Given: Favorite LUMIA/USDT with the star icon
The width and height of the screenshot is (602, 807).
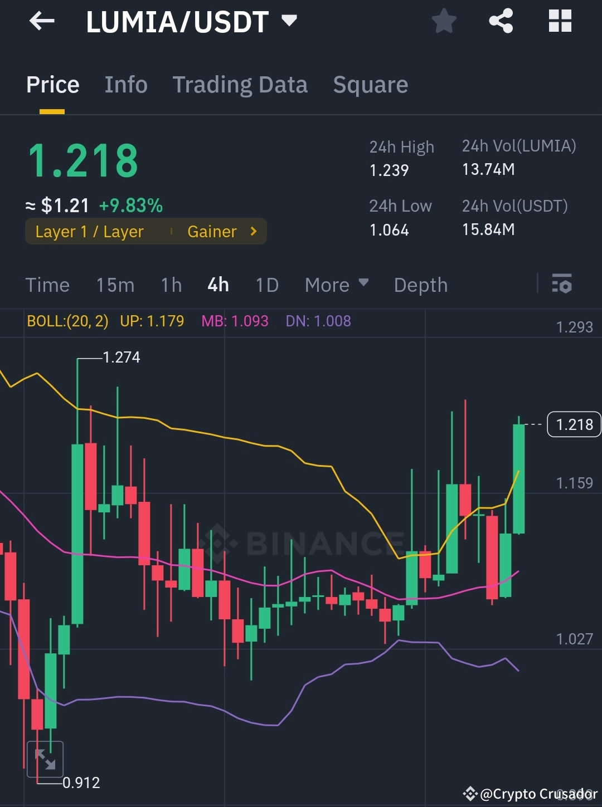Looking at the screenshot, I should pos(444,21).
